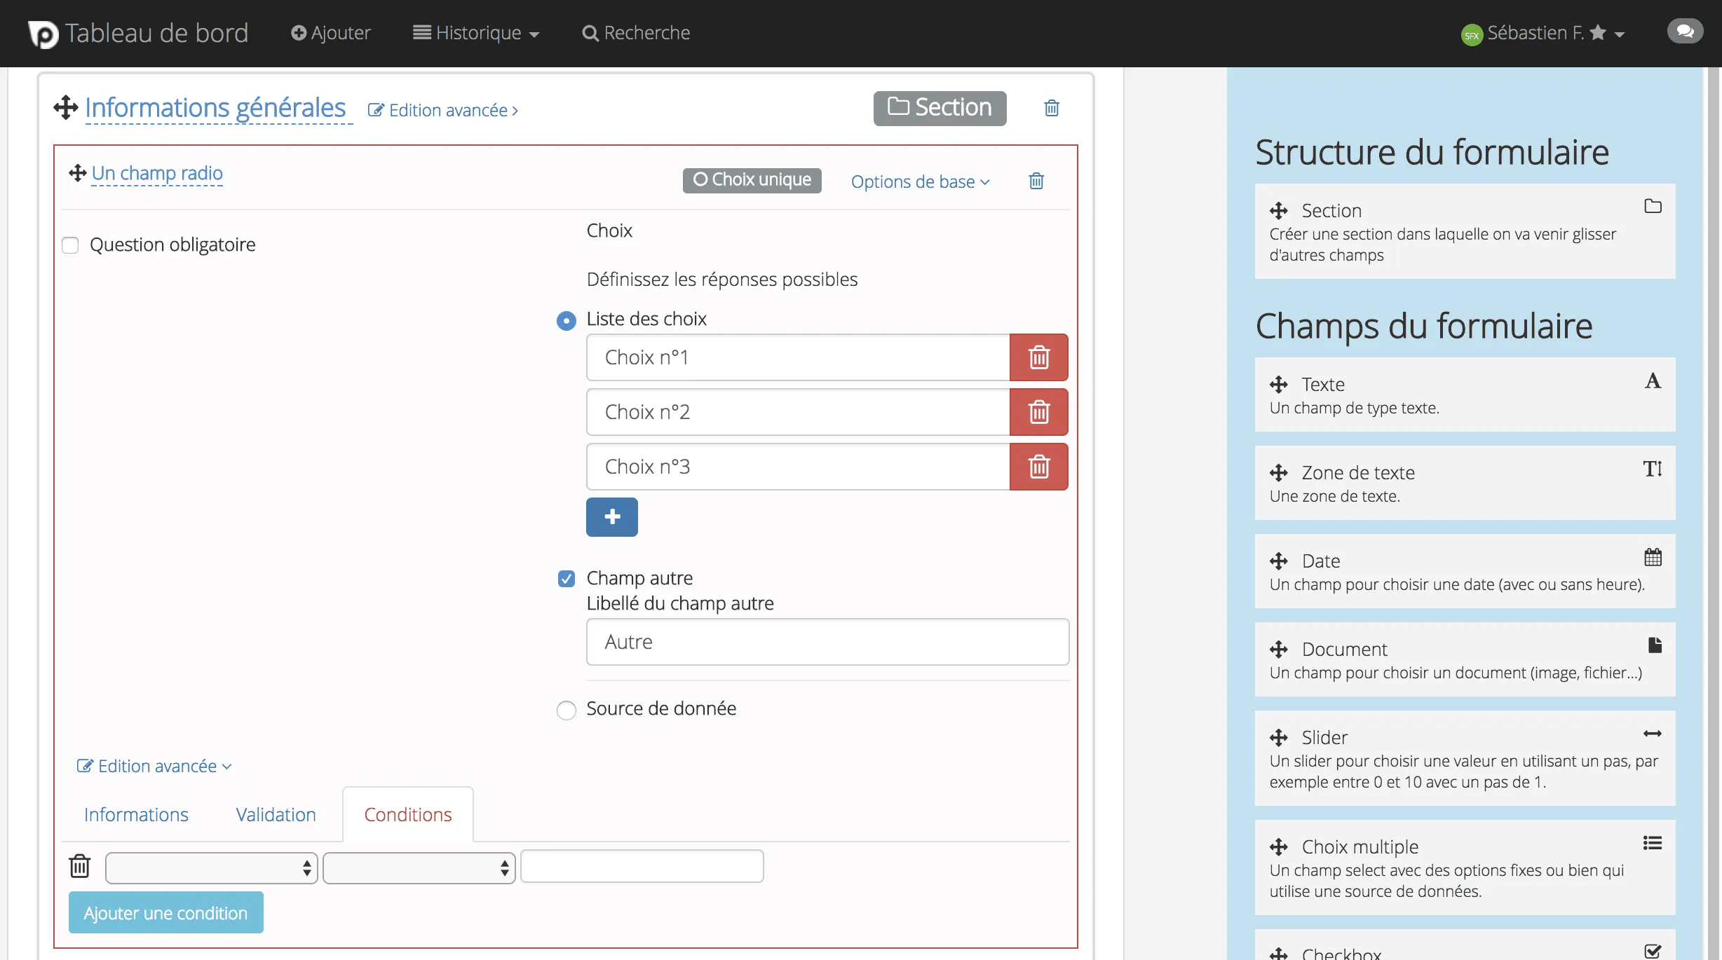
Task: Click the list icon on Choix multiple card
Action: [x=1653, y=843]
